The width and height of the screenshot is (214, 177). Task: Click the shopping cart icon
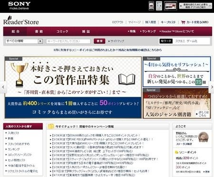click(x=183, y=22)
